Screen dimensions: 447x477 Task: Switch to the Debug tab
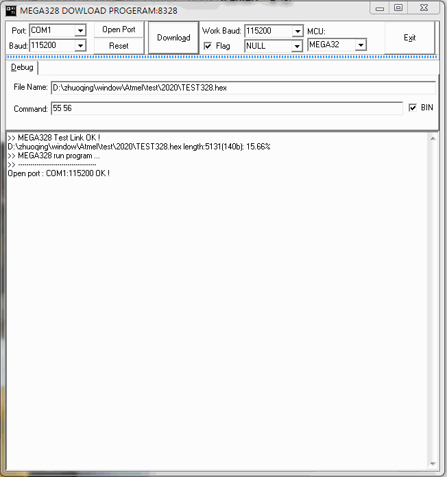coord(22,67)
